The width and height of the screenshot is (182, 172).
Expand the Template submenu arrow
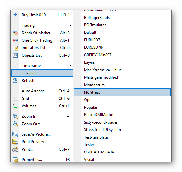tap(70, 73)
